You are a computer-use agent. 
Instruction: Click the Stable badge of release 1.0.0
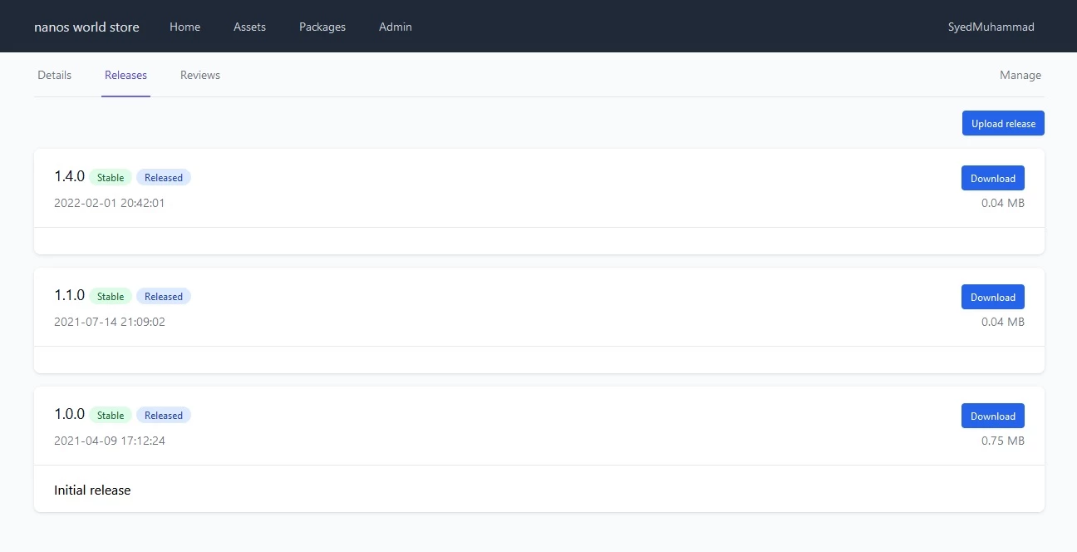(x=111, y=415)
